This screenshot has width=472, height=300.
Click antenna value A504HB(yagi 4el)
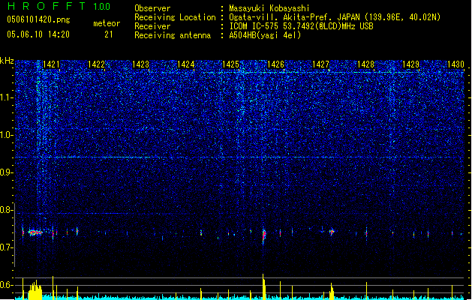[265, 35]
